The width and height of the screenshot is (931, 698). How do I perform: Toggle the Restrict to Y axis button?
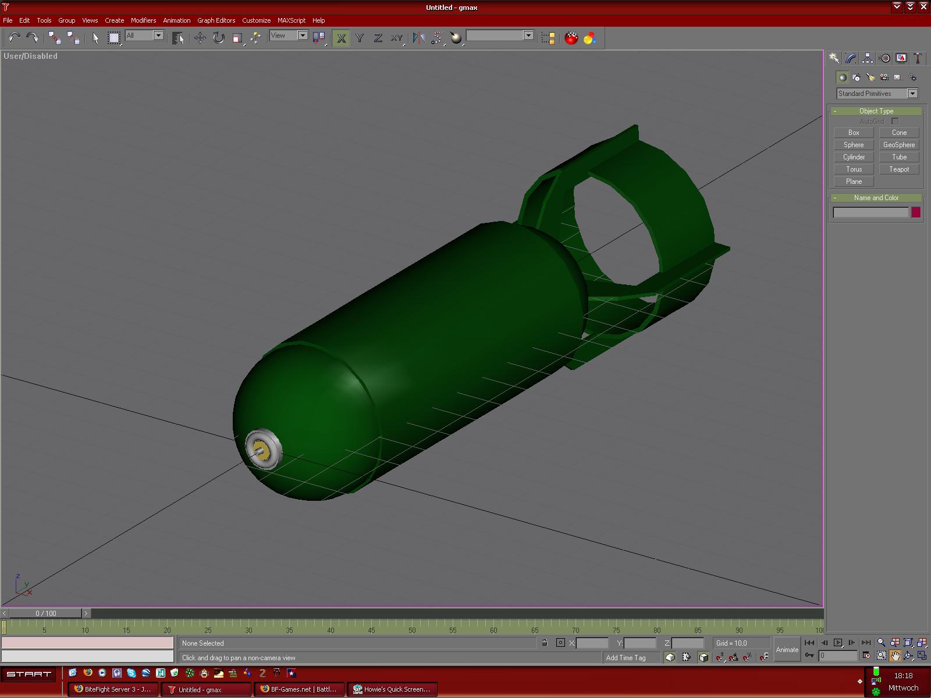(360, 38)
